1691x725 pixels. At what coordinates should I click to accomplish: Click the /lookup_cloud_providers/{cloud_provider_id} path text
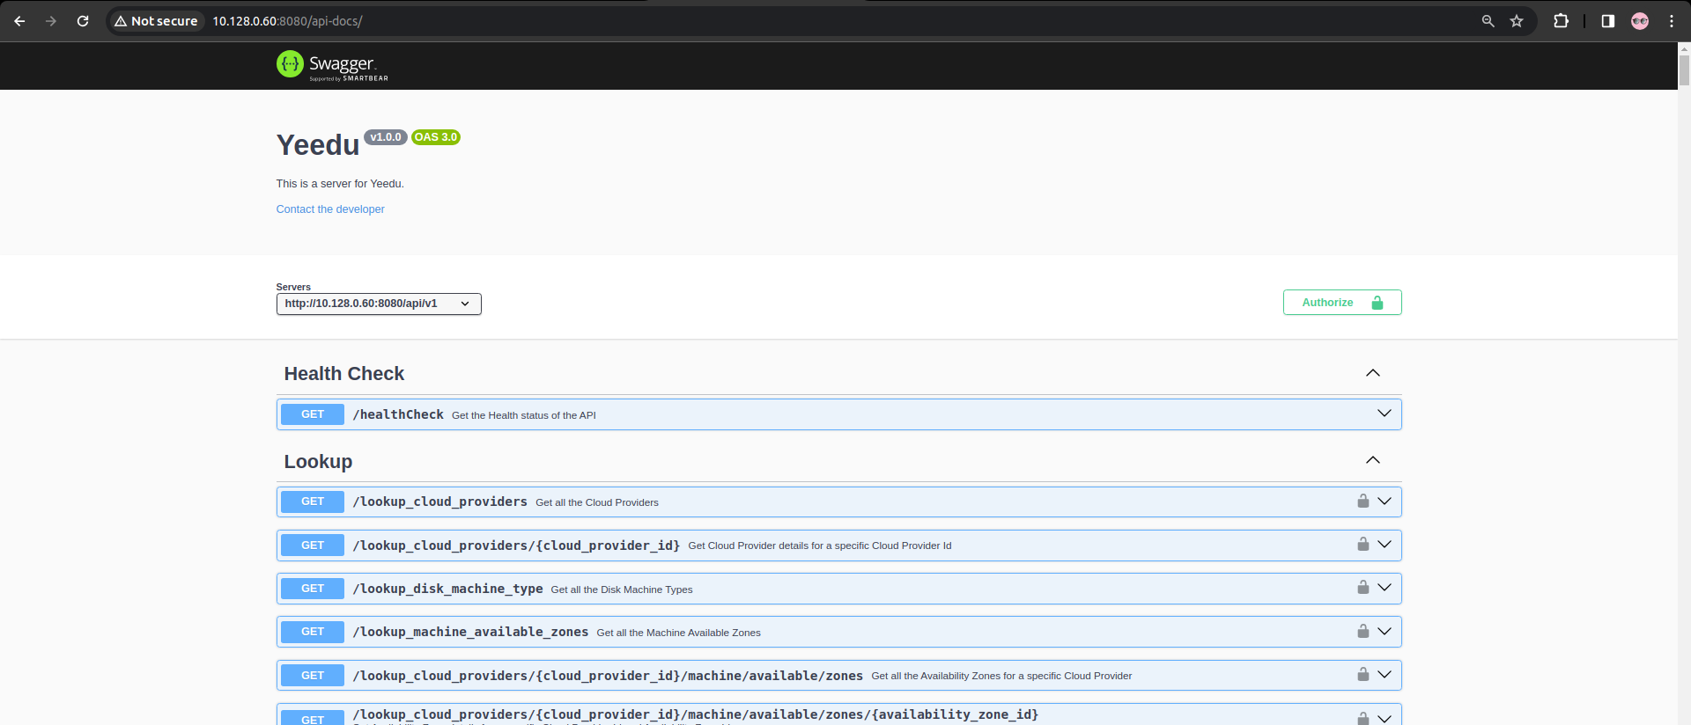click(x=516, y=546)
